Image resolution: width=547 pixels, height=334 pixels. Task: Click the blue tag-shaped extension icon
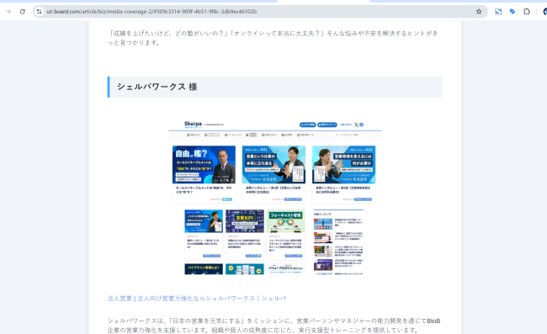(x=512, y=12)
